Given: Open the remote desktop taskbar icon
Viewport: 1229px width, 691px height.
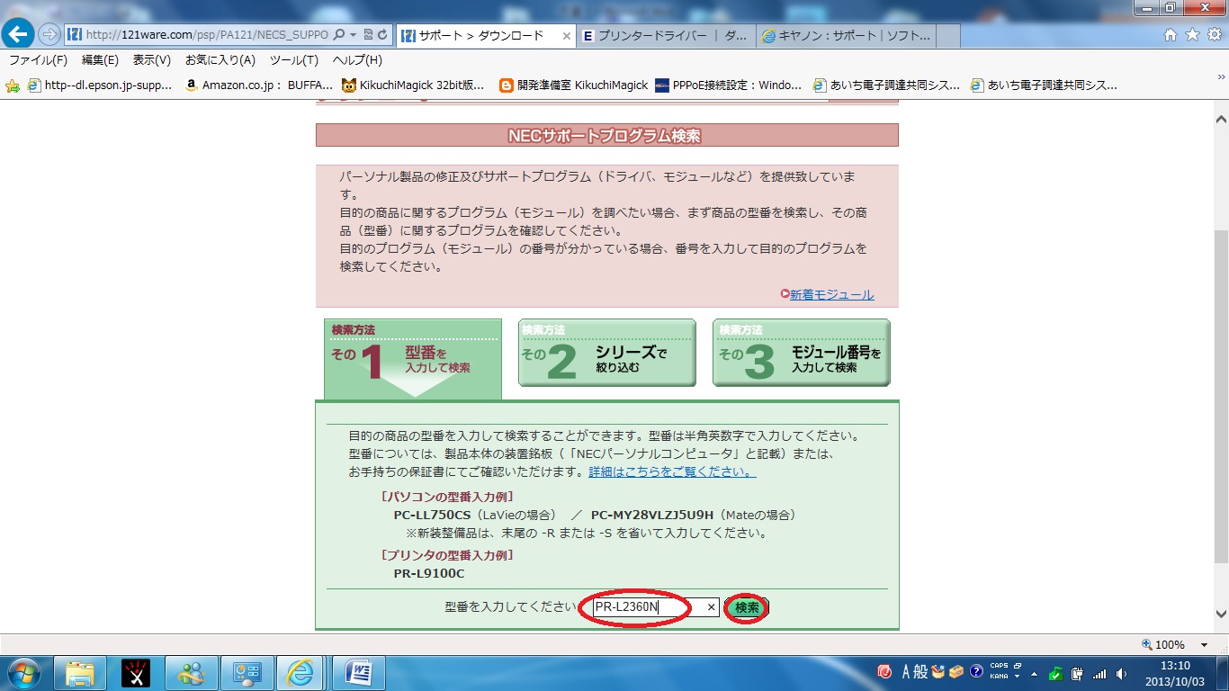Looking at the screenshot, I should click(247, 673).
